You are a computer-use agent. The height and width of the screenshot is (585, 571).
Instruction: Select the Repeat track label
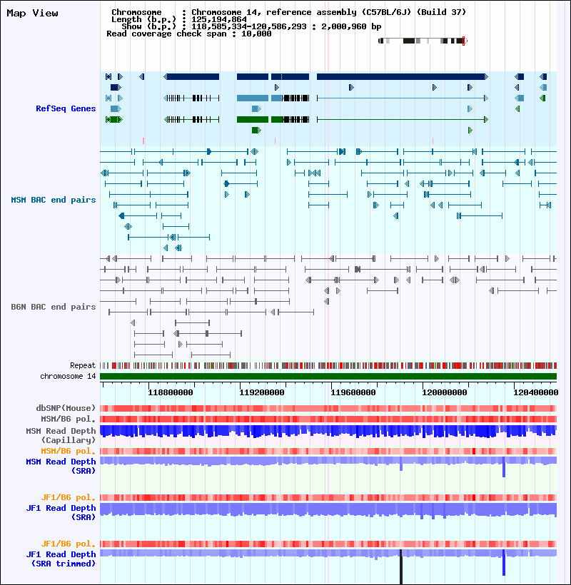(83, 365)
